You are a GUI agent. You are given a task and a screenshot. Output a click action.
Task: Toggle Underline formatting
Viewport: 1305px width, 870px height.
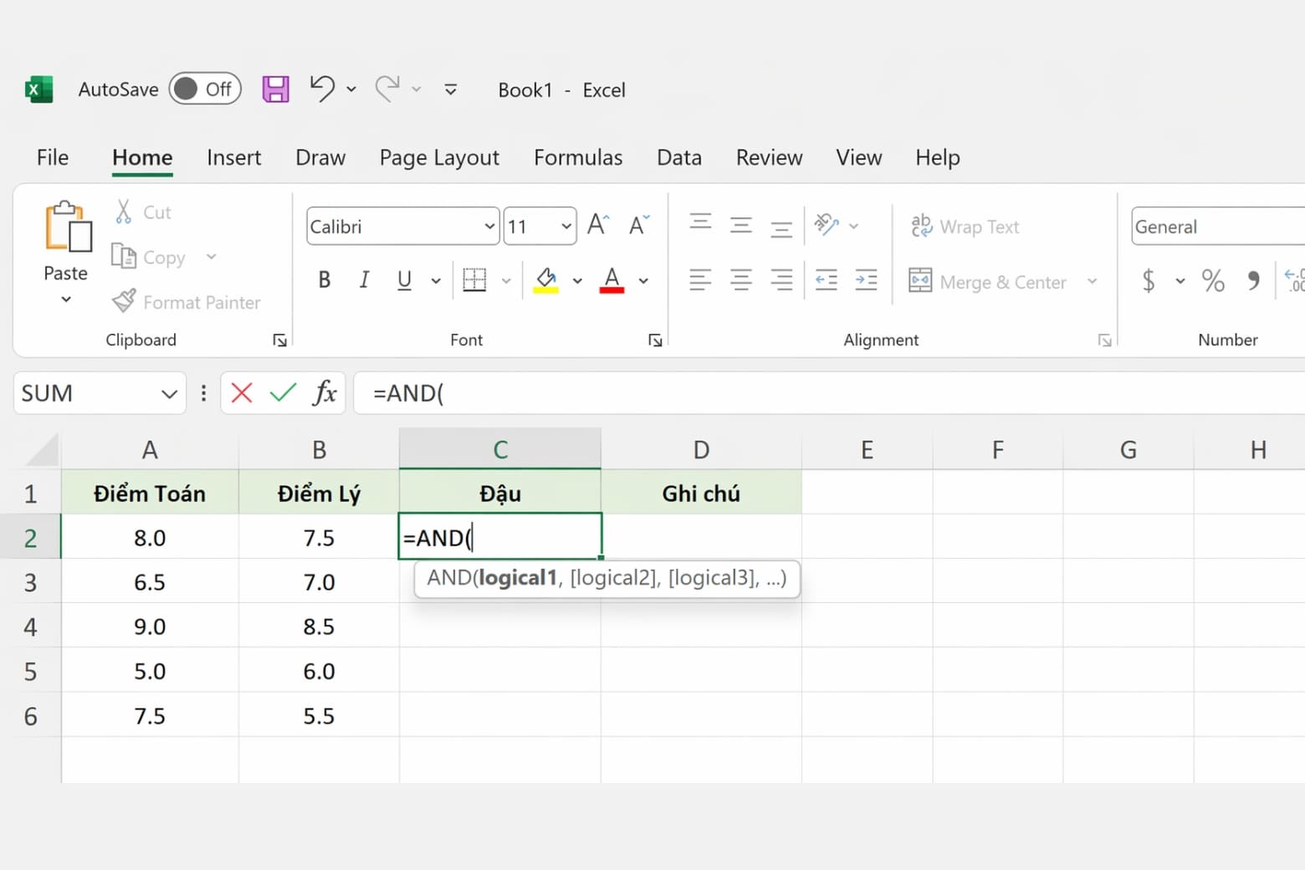coord(404,280)
